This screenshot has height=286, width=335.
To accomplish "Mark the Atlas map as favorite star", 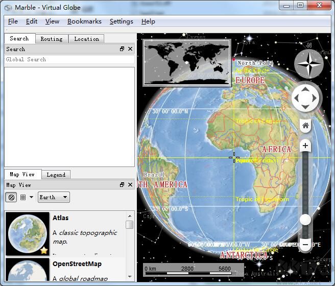I will 44,250.
